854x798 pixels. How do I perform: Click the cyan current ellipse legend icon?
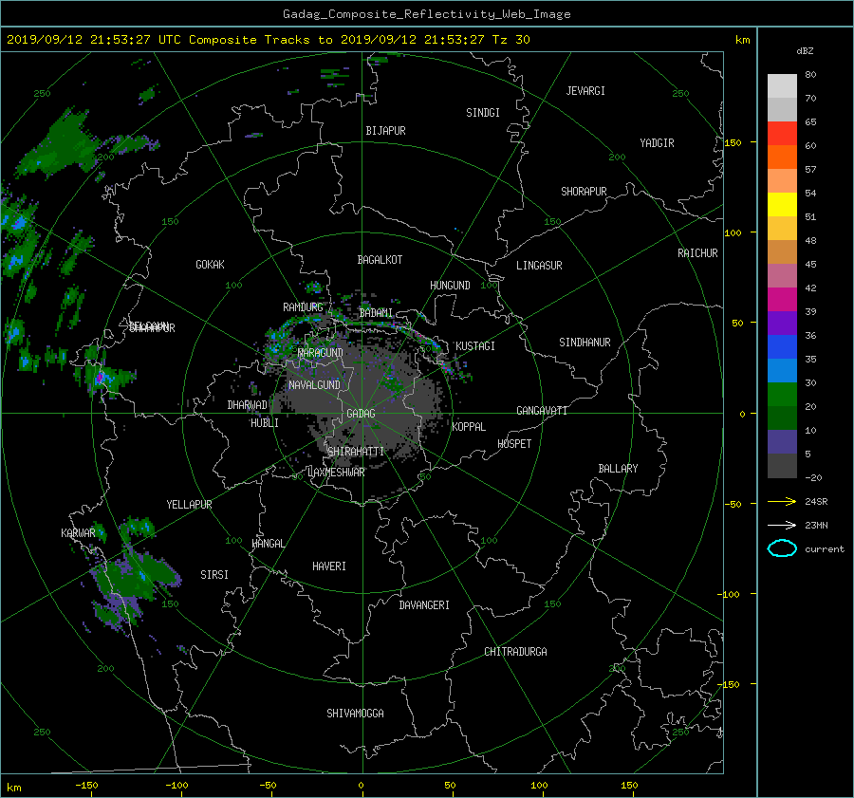pos(782,548)
